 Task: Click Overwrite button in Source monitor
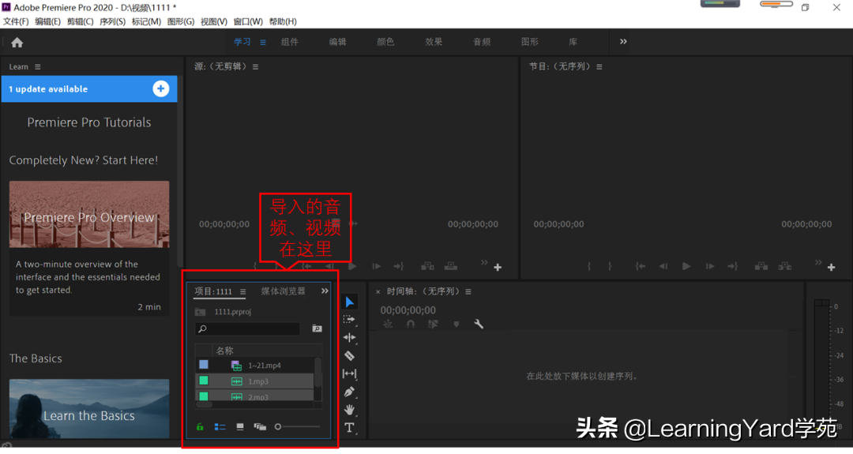(451, 266)
